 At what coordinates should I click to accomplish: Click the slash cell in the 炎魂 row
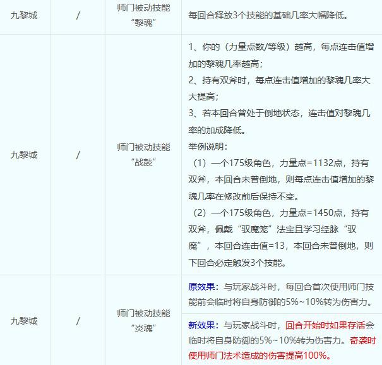point(78,321)
